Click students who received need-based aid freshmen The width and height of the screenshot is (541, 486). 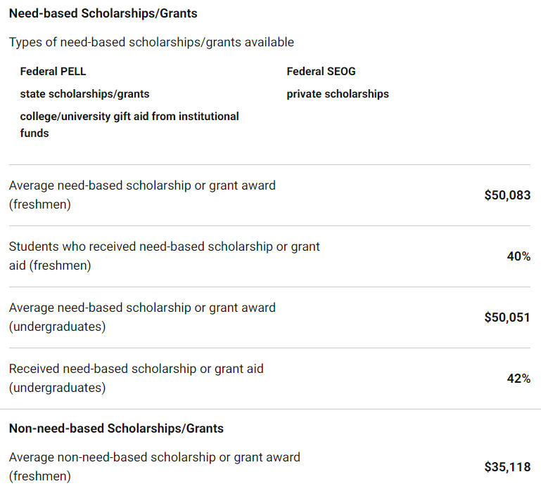click(164, 256)
